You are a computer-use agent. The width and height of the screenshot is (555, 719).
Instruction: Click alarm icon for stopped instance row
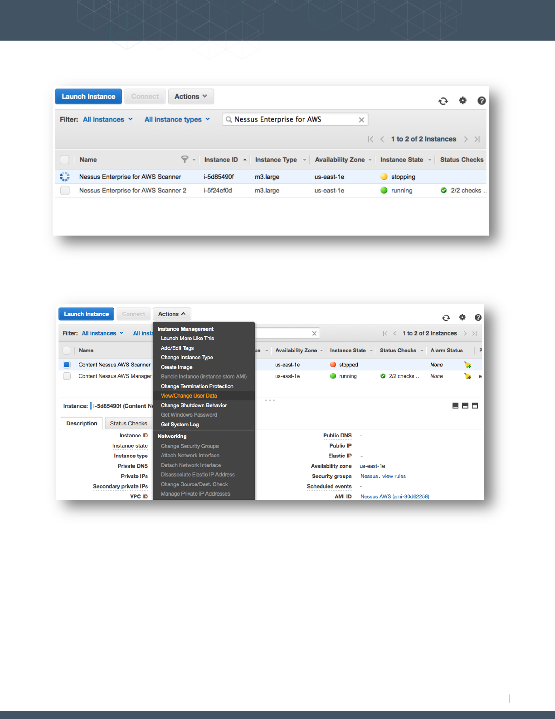click(467, 364)
